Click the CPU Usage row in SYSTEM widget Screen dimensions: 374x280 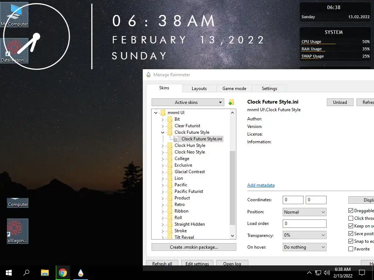[x=335, y=42]
